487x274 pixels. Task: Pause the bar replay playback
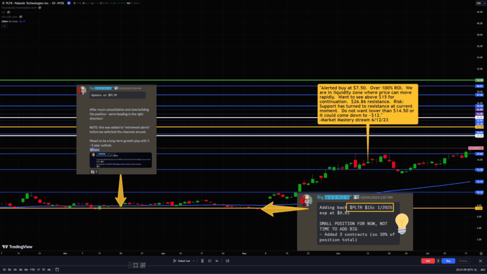pyautogui.click(x=202, y=261)
